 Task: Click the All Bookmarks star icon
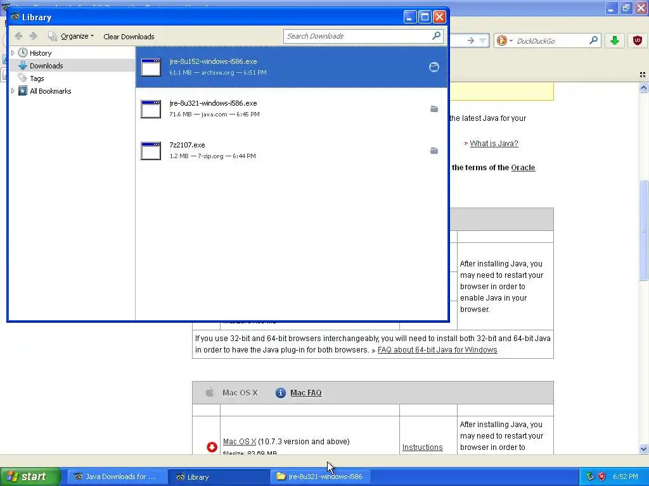click(23, 91)
